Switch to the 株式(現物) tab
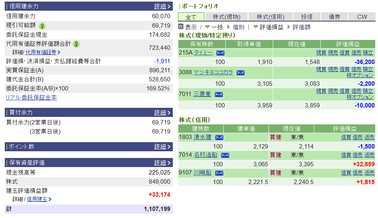This screenshot has height=218, width=378. click(x=226, y=17)
